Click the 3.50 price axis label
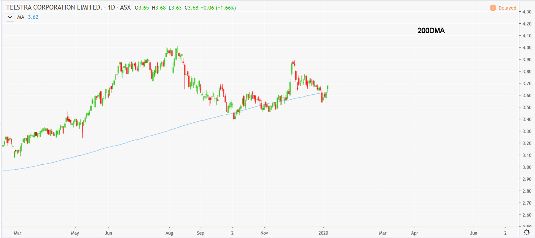Screen dimensions: 535x238 [x=527, y=107]
